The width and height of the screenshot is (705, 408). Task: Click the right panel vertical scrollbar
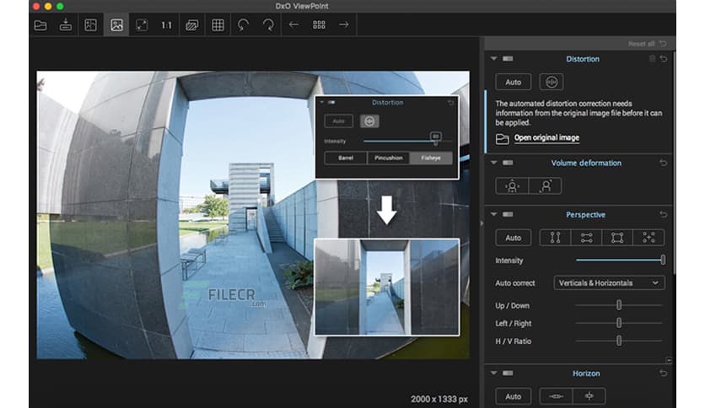674,162
